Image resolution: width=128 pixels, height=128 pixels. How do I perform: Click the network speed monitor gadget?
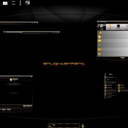[x=13, y=3]
